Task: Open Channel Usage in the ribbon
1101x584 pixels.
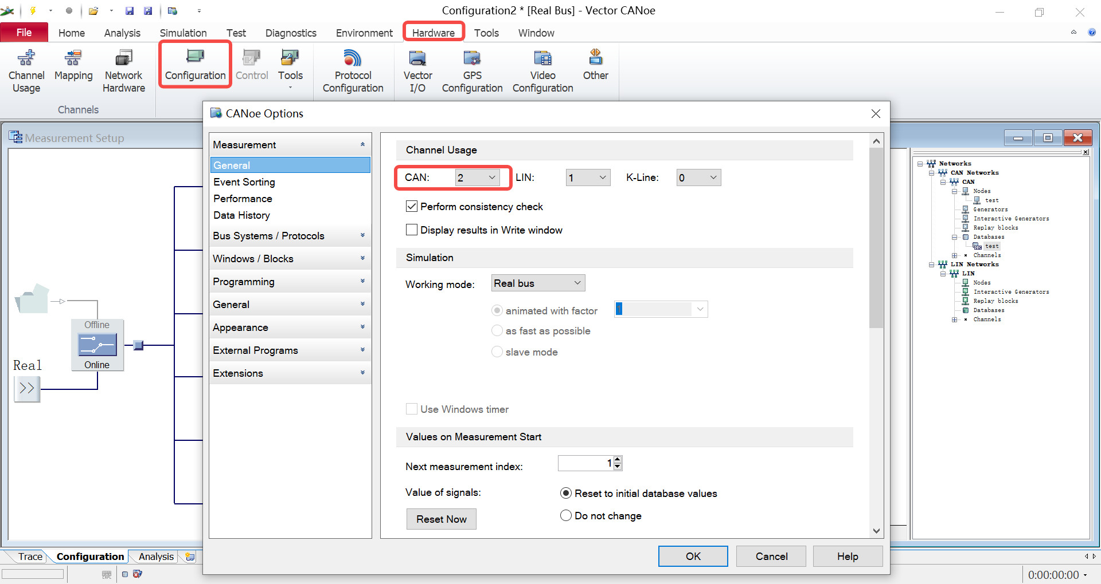Action: 26,71
